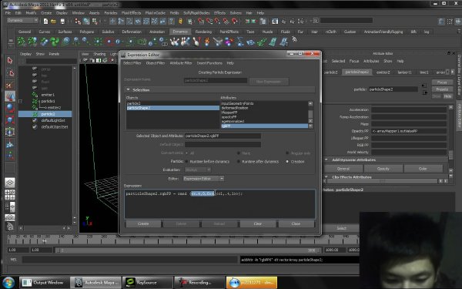The height and width of the screenshot is (289, 462).
Task: Click the open scene folder icon
Action: pyautogui.click(x=53, y=22)
